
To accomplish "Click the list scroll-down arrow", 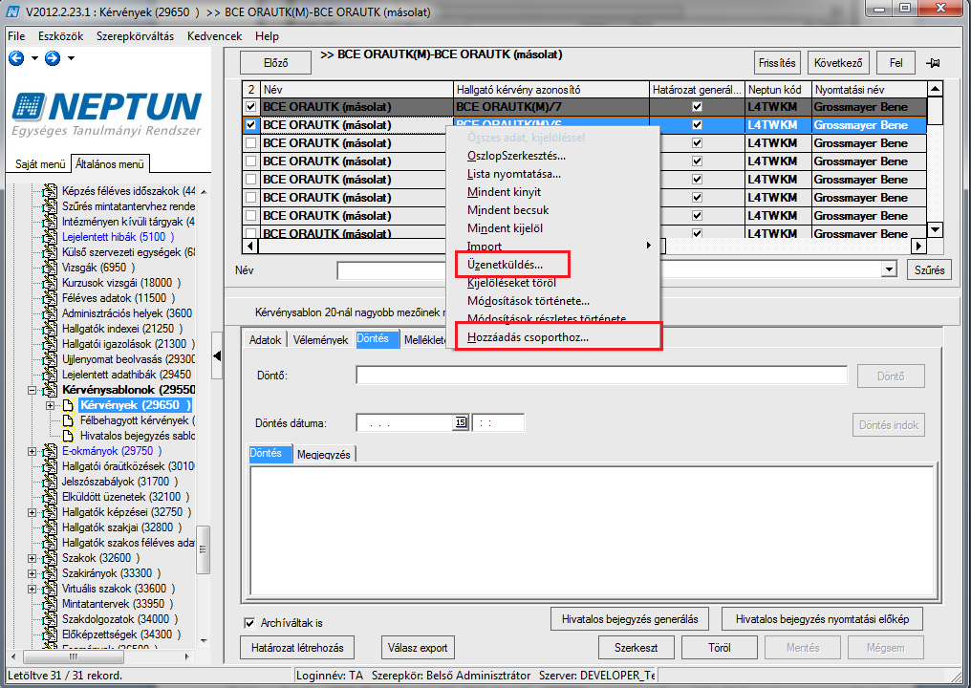I will tap(935, 229).
